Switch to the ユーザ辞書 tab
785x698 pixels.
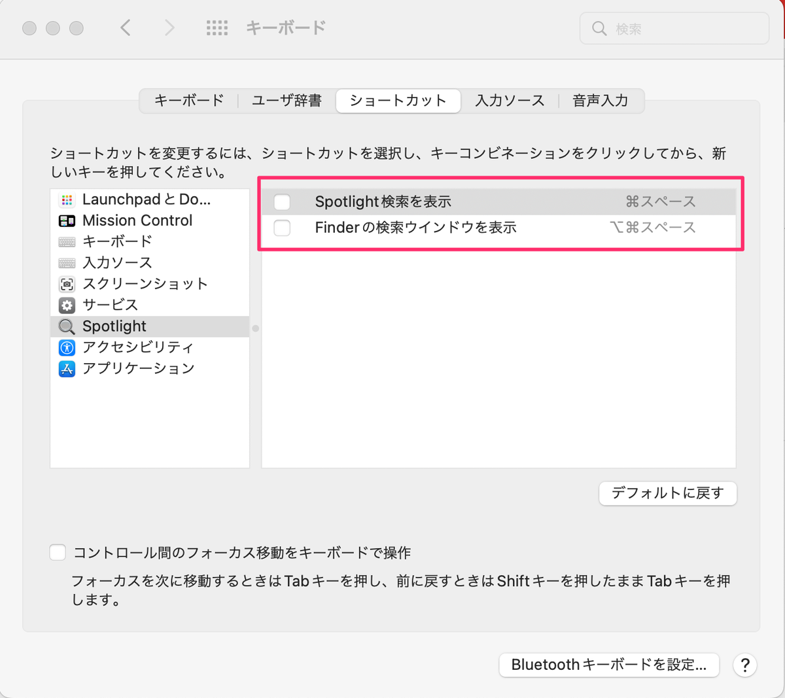coord(287,101)
